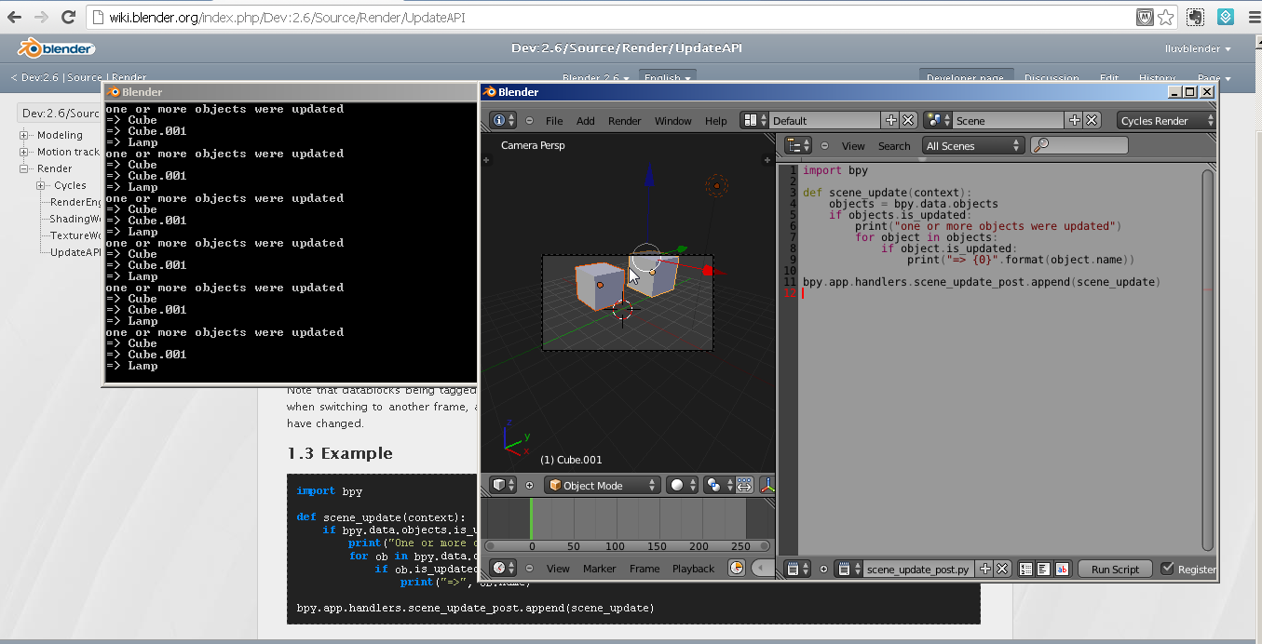Open the 3D View editor type selector icon
1262x644 pixels.
[x=504, y=485]
